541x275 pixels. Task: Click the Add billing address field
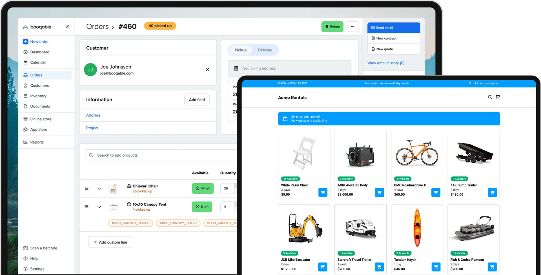coord(289,68)
